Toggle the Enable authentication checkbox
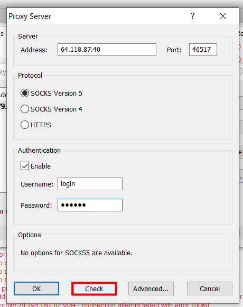Screen dimensions: 243x307 pyautogui.click(x=25, y=166)
